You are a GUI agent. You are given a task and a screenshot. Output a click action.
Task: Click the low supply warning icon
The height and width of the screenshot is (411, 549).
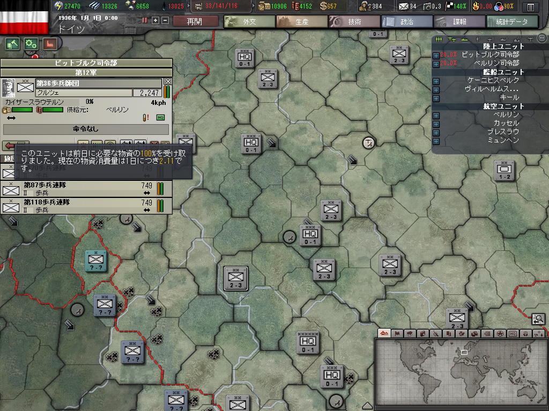coord(146,117)
